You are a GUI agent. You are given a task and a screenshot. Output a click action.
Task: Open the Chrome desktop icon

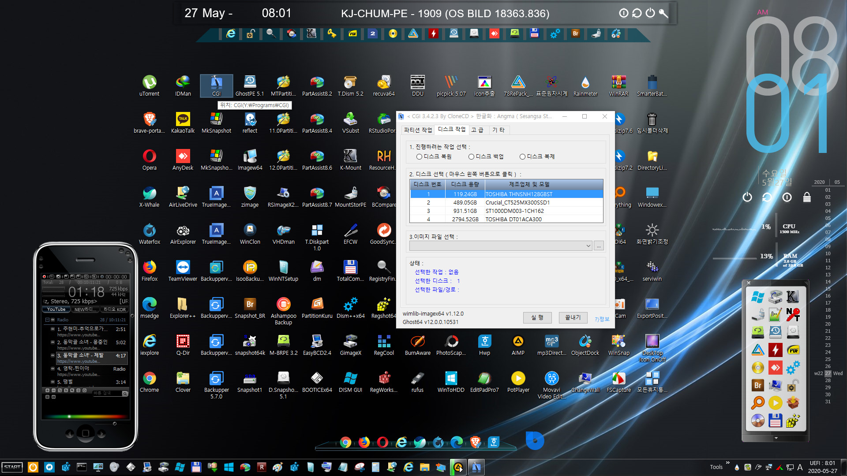tap(149, 382)
